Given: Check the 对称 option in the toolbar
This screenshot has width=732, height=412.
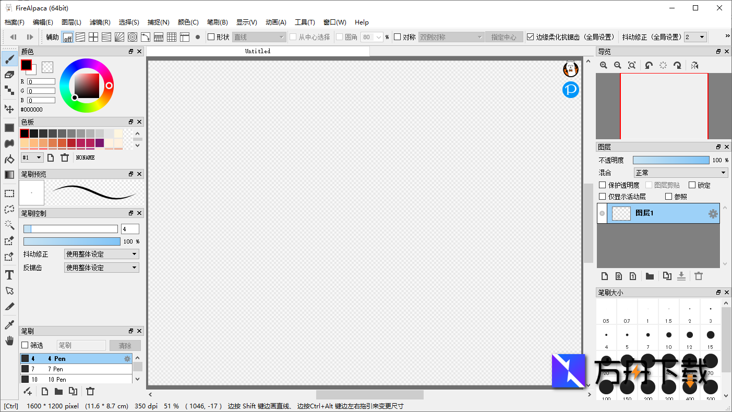Looking at the screenshot, I should (397, 37).
